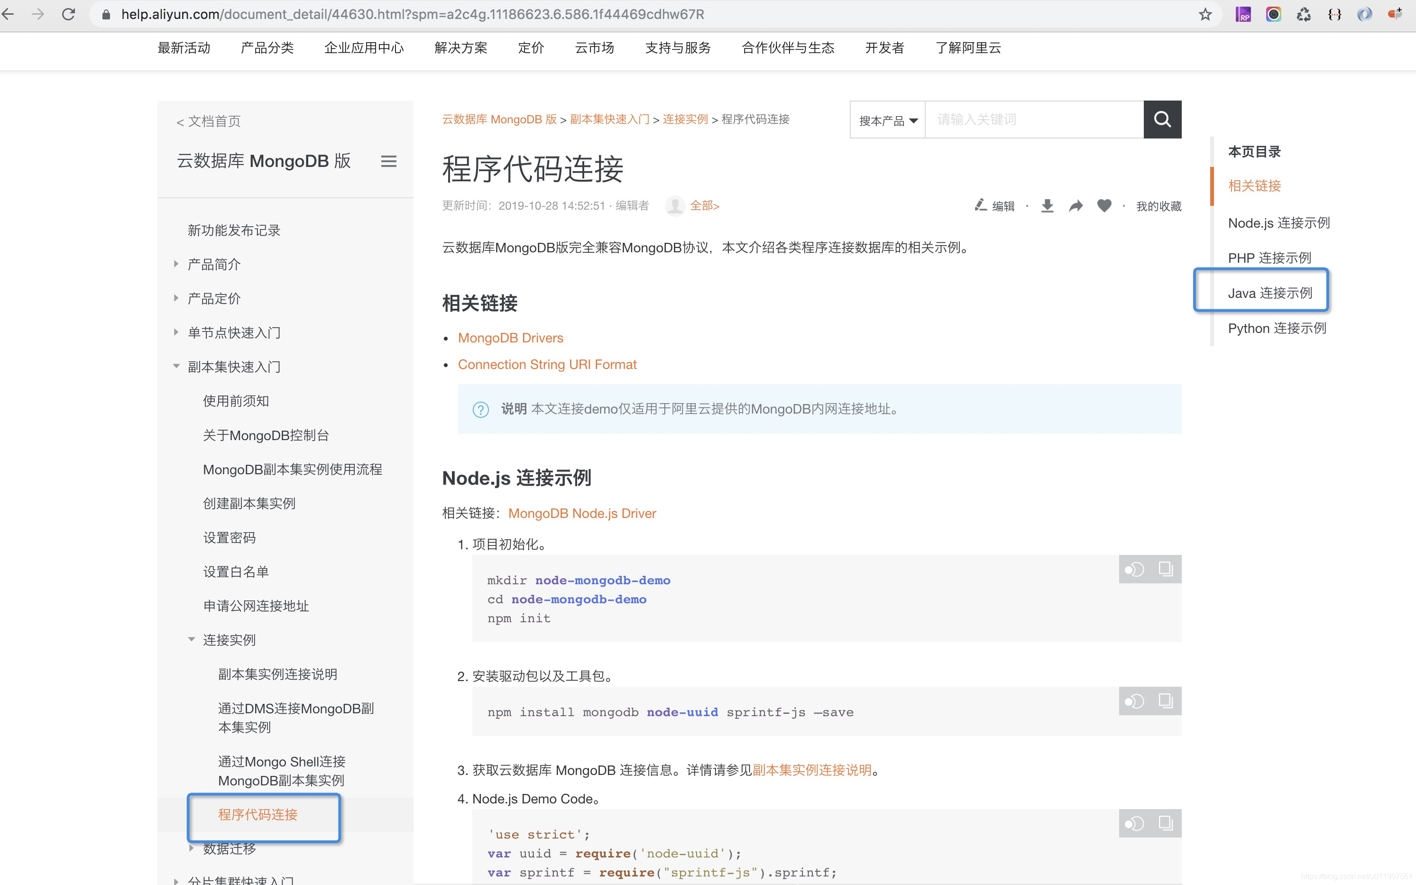The image size is (1416, 885).
Task: Open 云市场 in top navigation
Action: click(x=595, y=48)
